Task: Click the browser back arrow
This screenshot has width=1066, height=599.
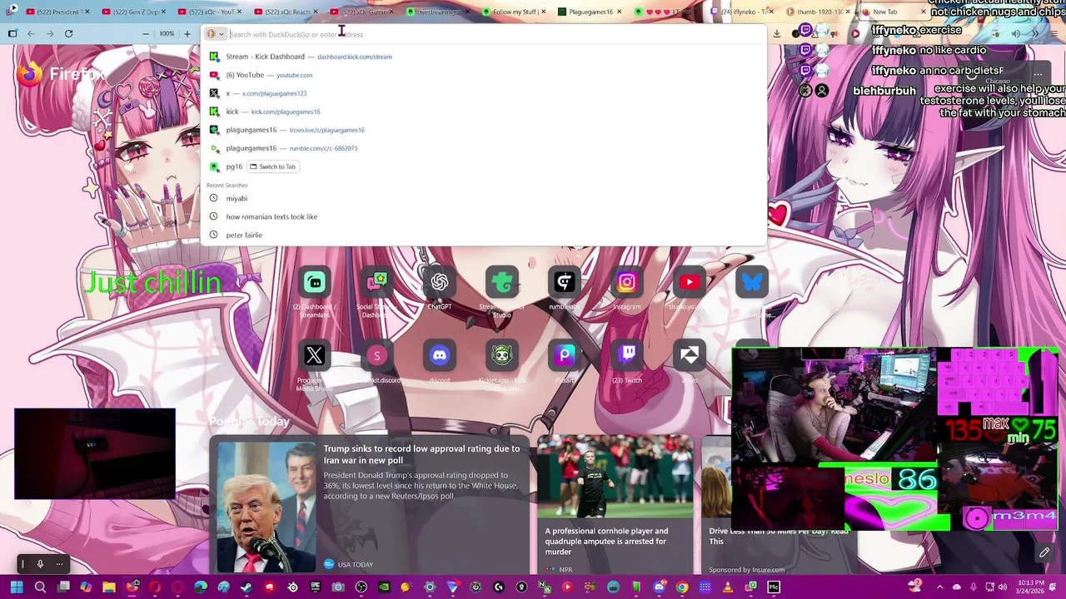Action: point(31,34)
